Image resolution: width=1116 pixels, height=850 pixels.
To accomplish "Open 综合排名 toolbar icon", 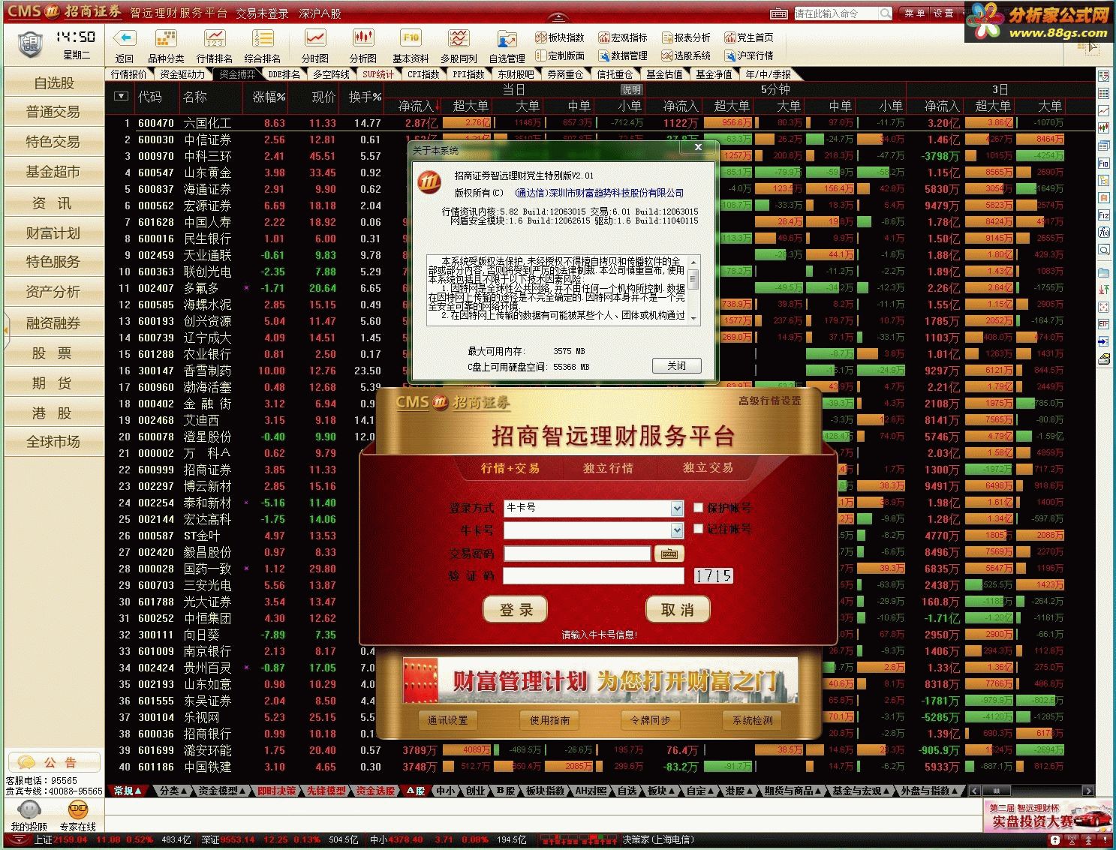I will coord(263,38).
